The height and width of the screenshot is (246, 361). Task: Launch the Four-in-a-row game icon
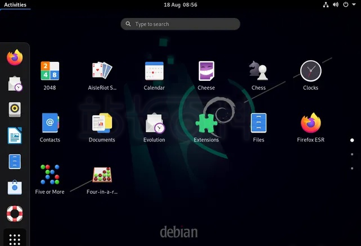102,175
